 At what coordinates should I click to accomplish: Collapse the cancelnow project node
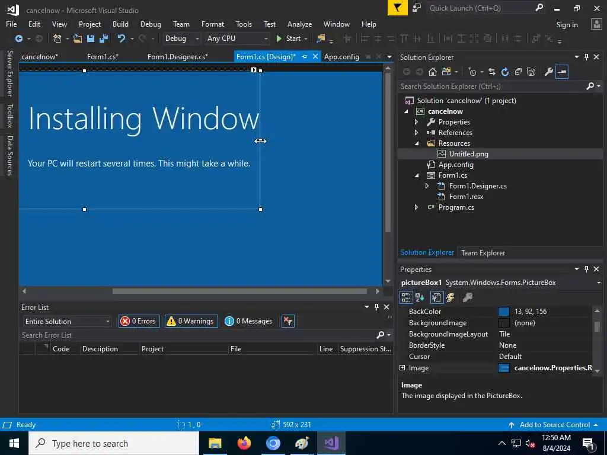click(x=406, y=111)
